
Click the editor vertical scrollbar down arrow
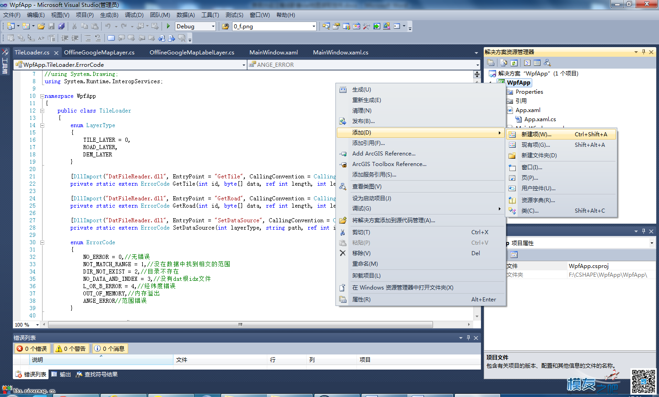[x=477, y=316]
